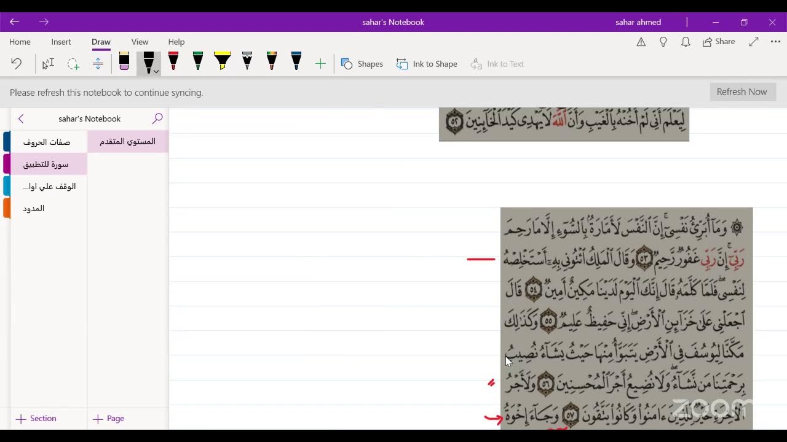Click Ink to Shape button
The width and height of the screenshot is (787, 442).
[427, 64]
